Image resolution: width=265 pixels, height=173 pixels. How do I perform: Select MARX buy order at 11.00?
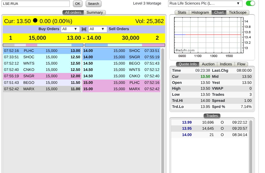(42, 89)
